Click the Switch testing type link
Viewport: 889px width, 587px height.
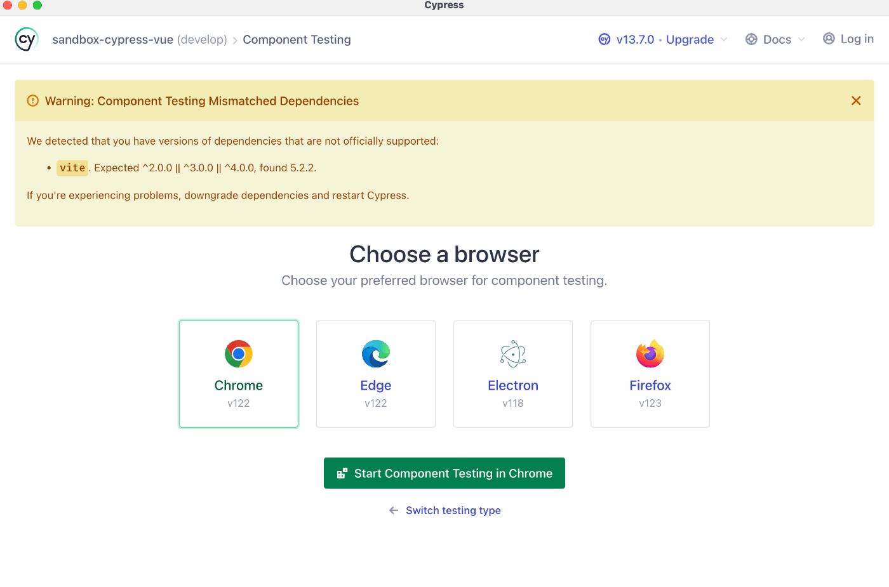point(453,510)
